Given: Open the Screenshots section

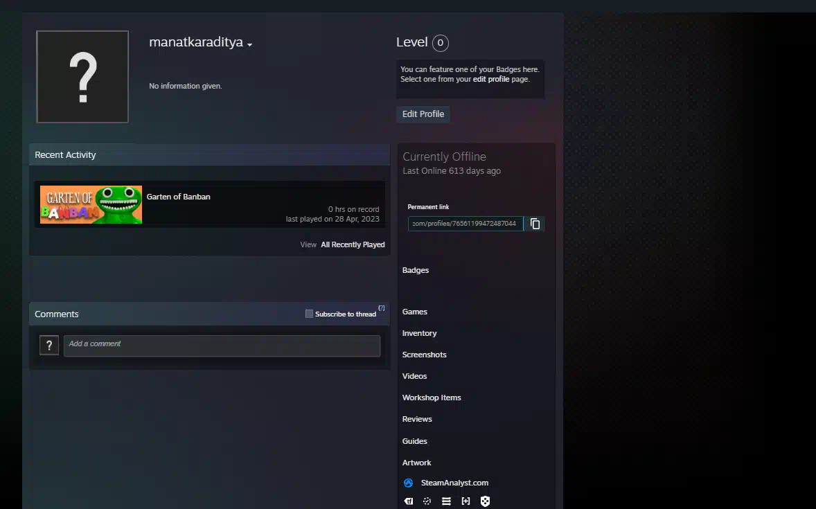Looking at the screenshot, I should (x=424, y=355).
